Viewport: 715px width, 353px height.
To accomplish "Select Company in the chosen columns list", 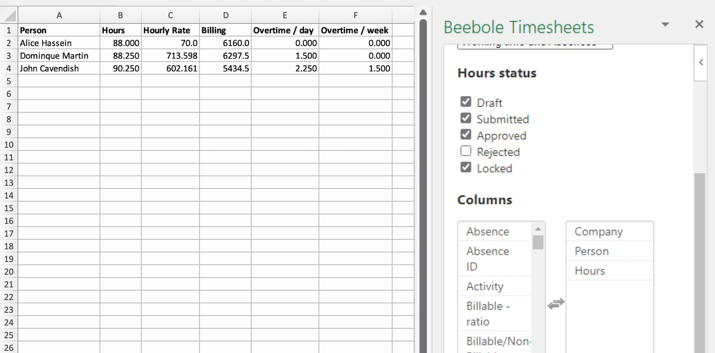I will point(598,231).
